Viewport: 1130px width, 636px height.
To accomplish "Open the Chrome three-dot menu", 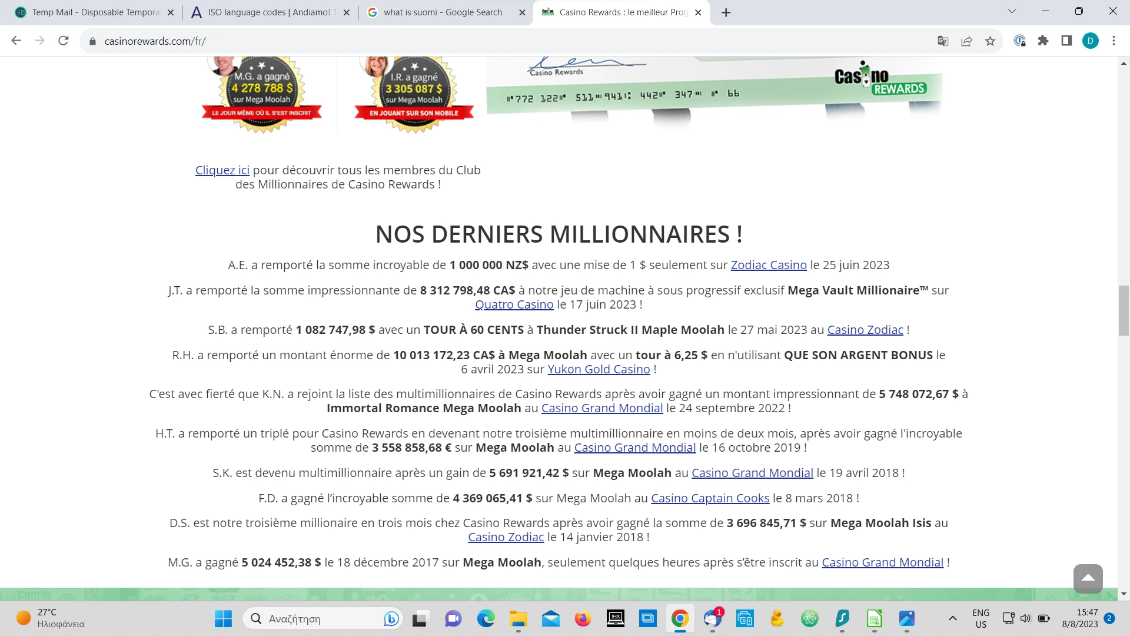I will 1114,41.
